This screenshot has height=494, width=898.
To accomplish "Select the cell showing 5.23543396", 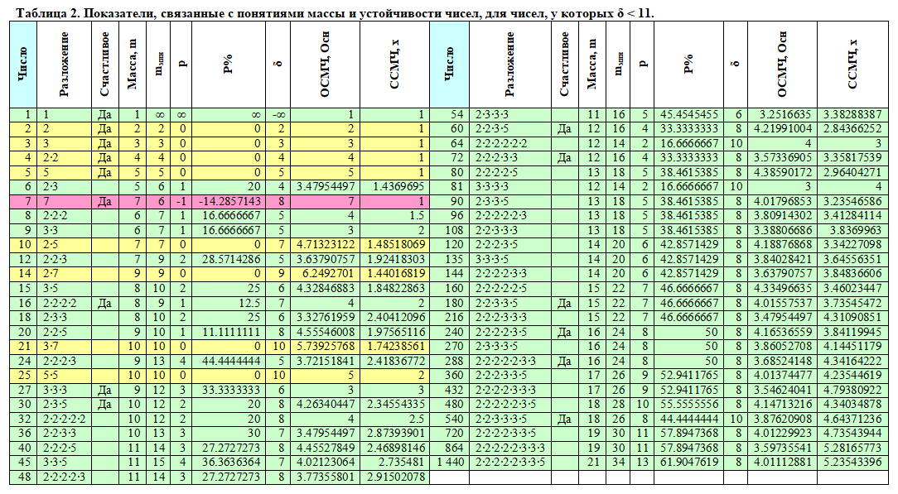I will (x=852, y=463).
